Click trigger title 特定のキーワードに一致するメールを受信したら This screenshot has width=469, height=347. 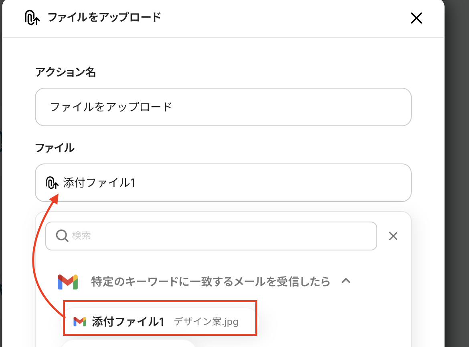pyautogui.click(x=210, y=282)
